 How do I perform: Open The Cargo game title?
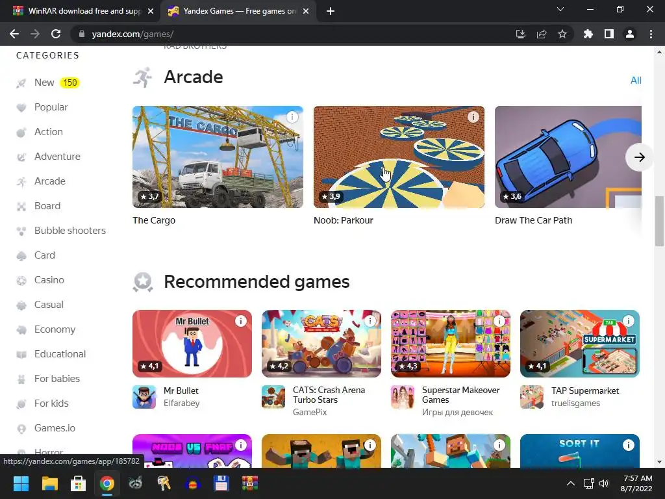click(154, 220)
